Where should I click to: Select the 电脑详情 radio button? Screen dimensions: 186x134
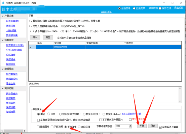point(79,127)
